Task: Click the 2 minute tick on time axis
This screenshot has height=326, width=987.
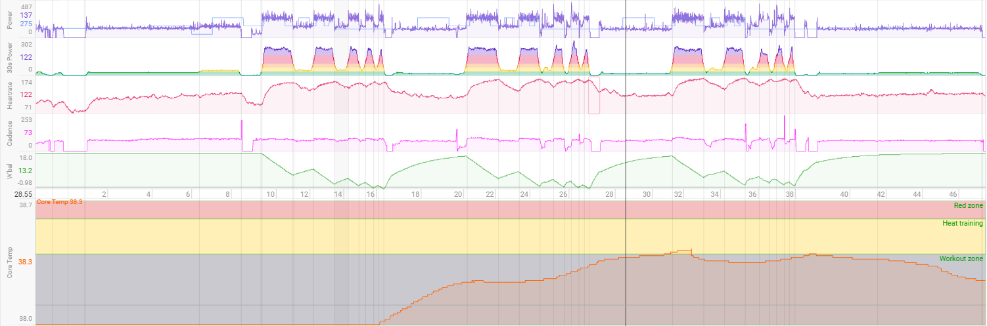Action: [x=104, y=195]
